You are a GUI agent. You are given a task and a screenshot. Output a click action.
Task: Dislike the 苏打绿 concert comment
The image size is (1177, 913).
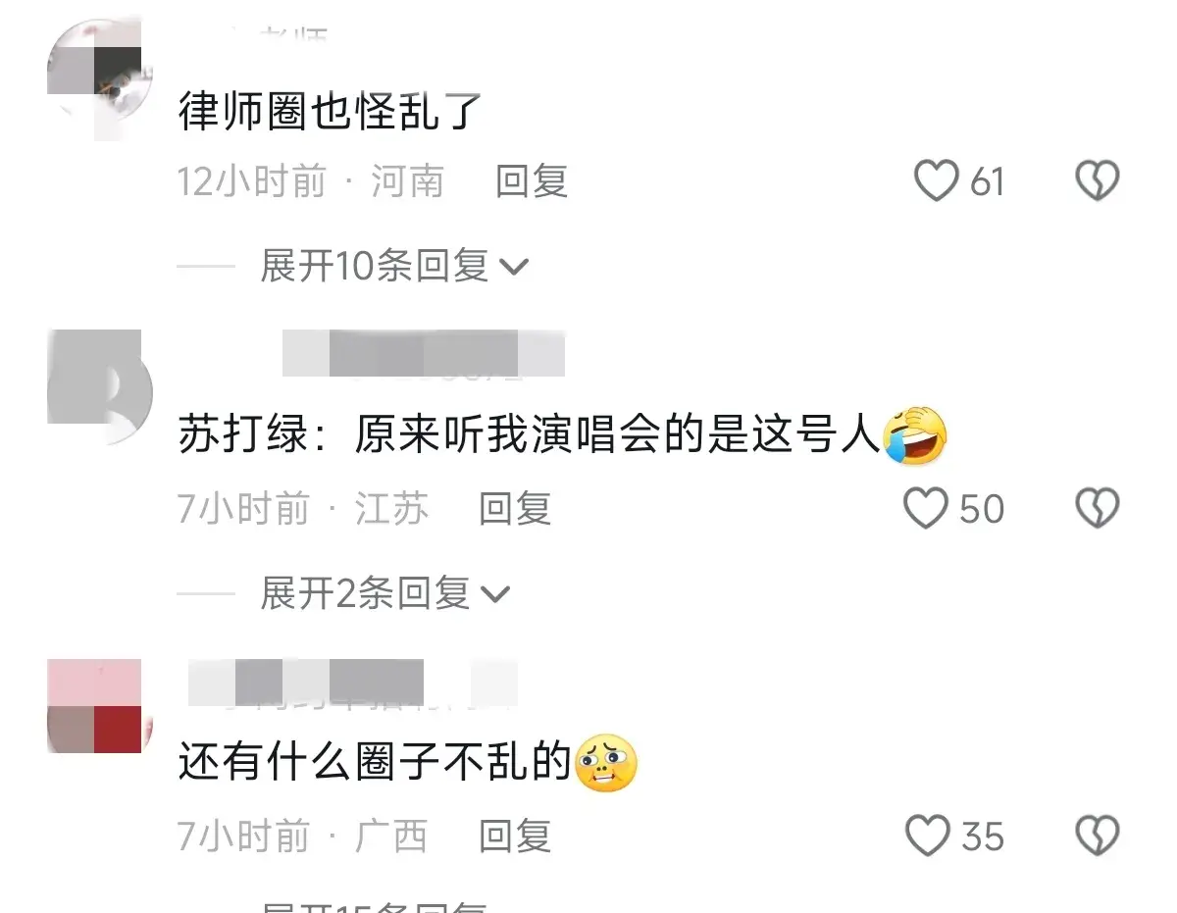point(1098,509)
